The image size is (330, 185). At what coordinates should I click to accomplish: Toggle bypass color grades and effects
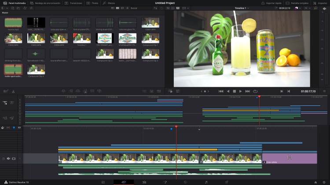(x=315, y=8)
